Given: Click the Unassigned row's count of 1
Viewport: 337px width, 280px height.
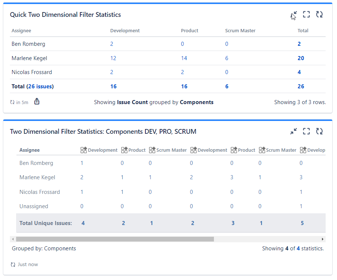Looking at the screenshot, I should click(x=301, y=206).
